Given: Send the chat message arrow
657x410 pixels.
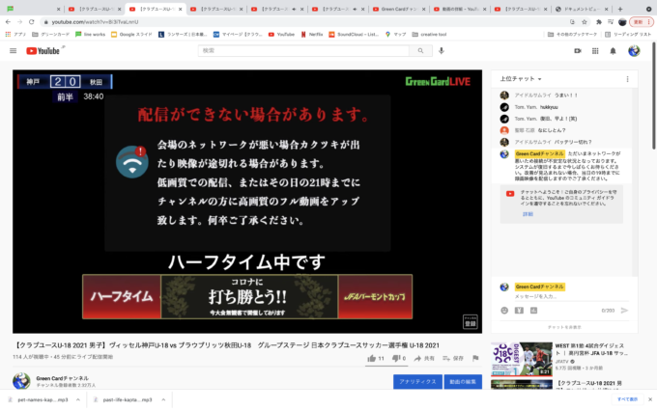Looking at the screenshot, I should click(x=624, y=311).
